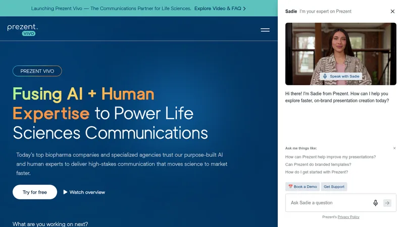
Task: Click the 'I'm your expert on Prezent' subtitle
Action: (x=325, y=11)
